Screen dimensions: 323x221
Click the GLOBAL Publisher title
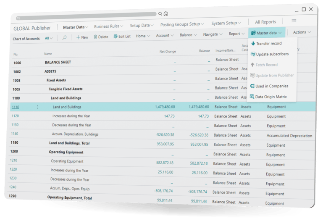point(32,28)
